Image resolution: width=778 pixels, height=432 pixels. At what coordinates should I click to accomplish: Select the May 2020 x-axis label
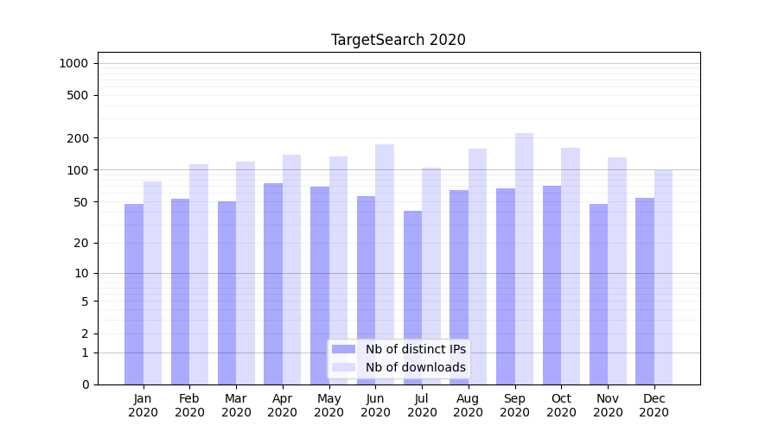point(328,405)
